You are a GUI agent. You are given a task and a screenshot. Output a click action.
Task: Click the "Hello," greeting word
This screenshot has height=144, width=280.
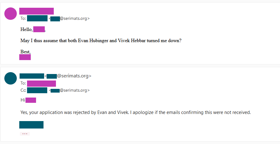pos(26,30)
